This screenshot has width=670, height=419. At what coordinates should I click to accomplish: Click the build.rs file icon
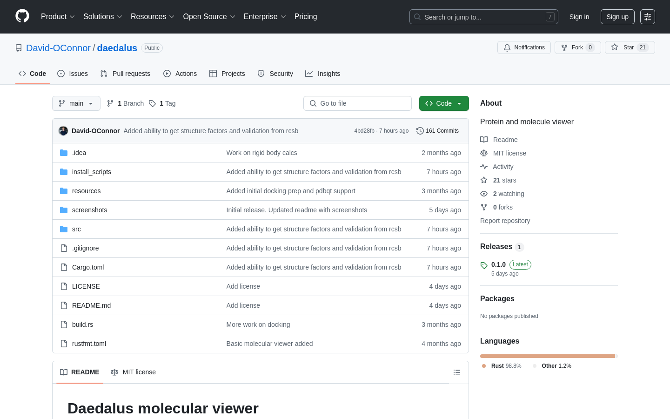point(64,324)
